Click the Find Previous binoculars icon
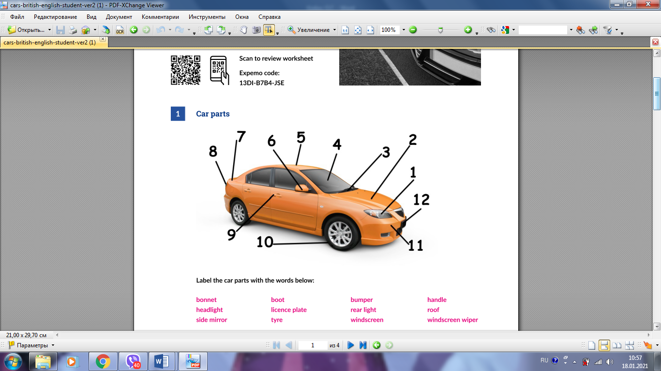Screen dimensions: 661x371 [x=581, y=30]
